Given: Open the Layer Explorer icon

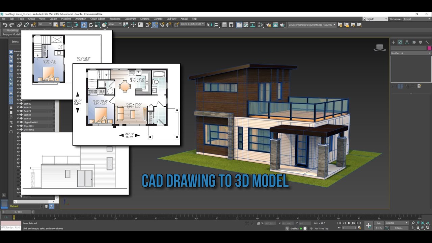Looking at the screenshot, I should point(231,25).
